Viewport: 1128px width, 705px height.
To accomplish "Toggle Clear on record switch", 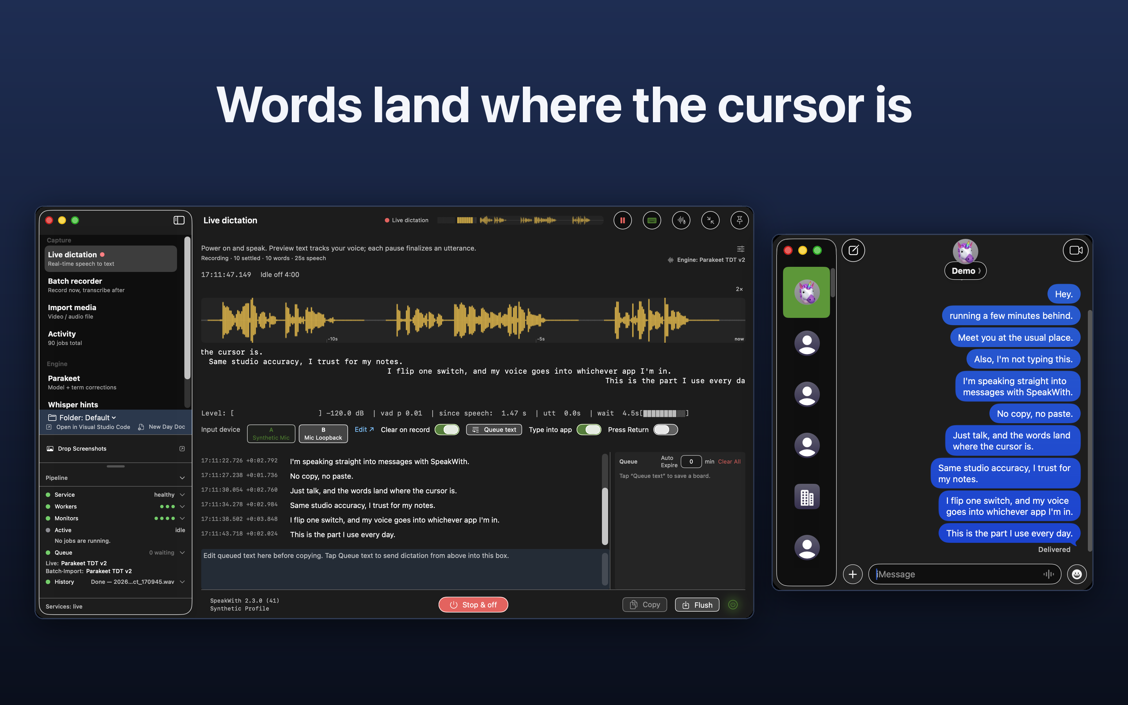I will click(x=446, y=429).
